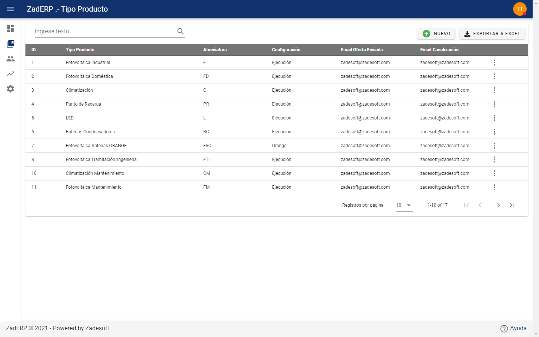Open the people sidebar icon

tap(10, 59)
